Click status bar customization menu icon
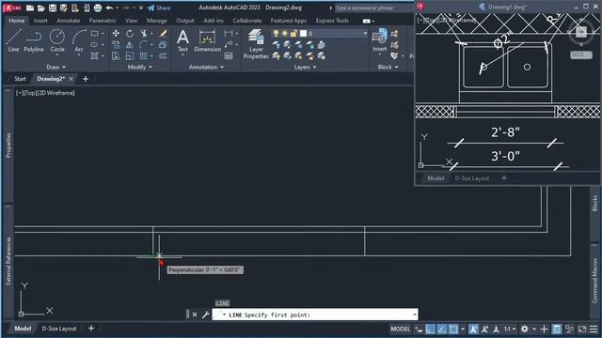The image size is (602, 338). 594,329
